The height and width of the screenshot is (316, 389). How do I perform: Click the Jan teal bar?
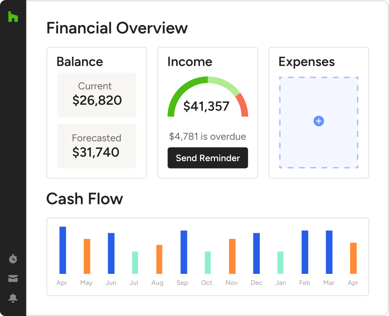click(281, 263)
